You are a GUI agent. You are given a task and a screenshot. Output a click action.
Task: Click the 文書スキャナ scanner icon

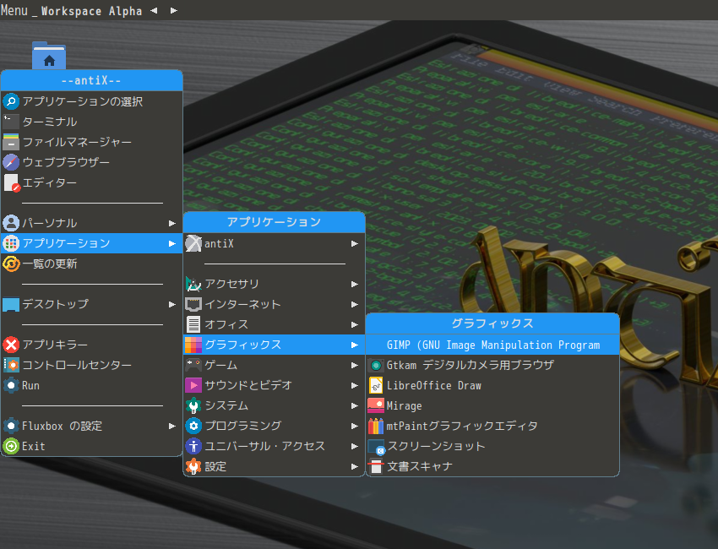(x=376, y=466)
